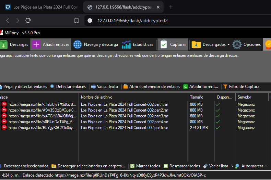Click Marcar todos checkbox button
Screen dimensions: 271x180
[x=145, y=166]
